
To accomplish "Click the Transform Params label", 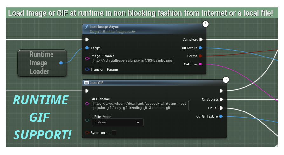I will tap(105, 69).
